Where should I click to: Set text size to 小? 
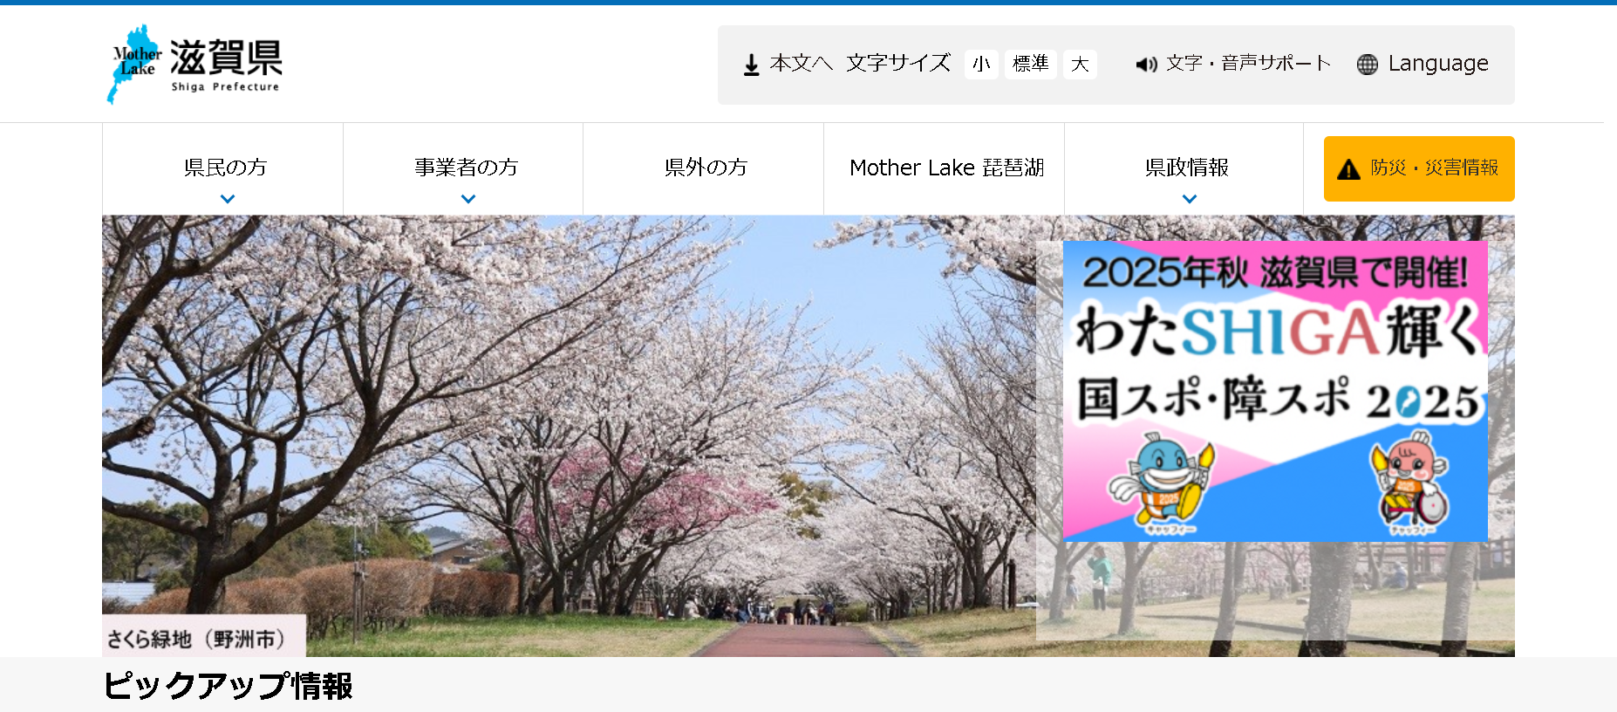[x=981, y=65]
